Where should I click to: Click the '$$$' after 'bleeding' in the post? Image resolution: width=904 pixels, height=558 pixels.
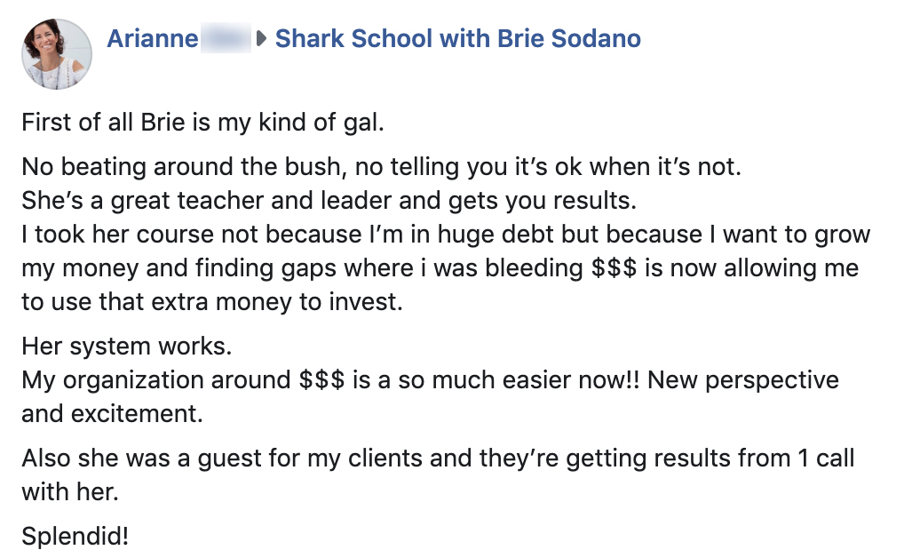point(614,268)
